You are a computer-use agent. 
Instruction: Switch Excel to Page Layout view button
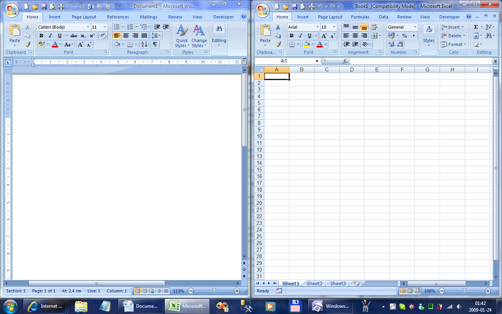(410, 291)
